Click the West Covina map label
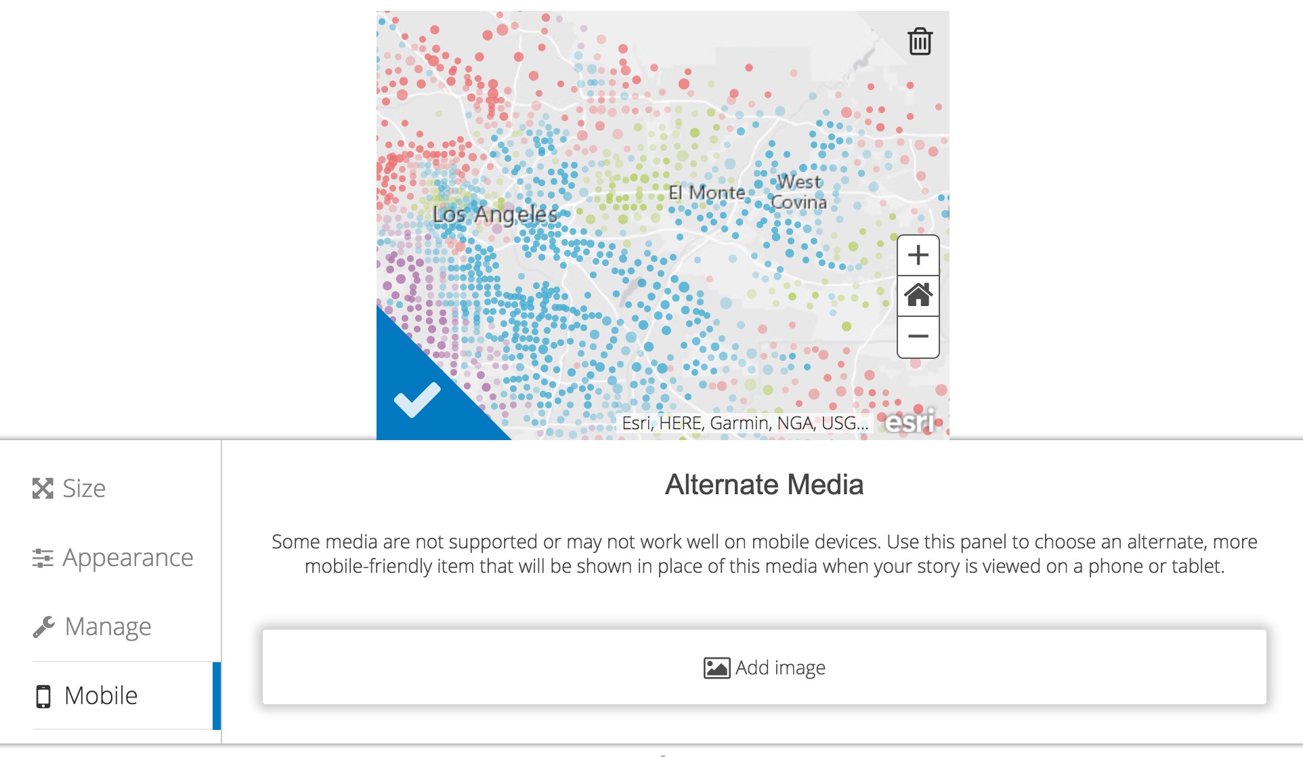The width and height of the screenshot is (1303, 757). coord(799,192)
